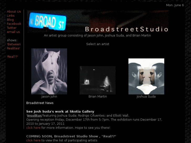The width and height of the screenshot is (191, 143).
Task: Open the 'Between Realities' show page
Action: tap(14, 46)
